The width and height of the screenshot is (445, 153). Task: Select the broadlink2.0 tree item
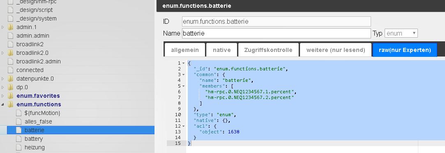pos(32,53)
